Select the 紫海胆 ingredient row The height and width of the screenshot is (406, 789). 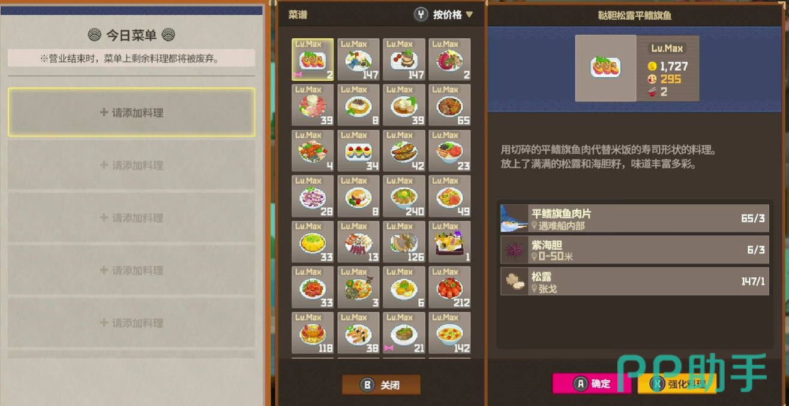(634, 250)
